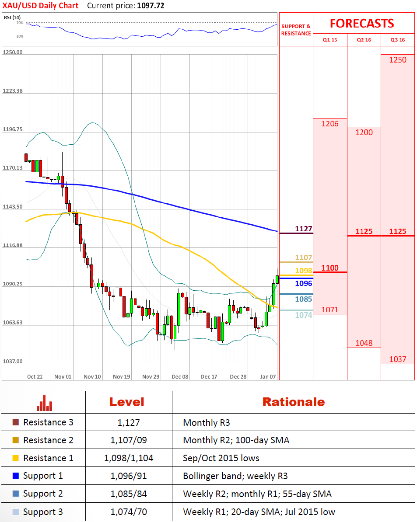Click the Monthly R2; 100-day SMA rationale

click(236, 440)
